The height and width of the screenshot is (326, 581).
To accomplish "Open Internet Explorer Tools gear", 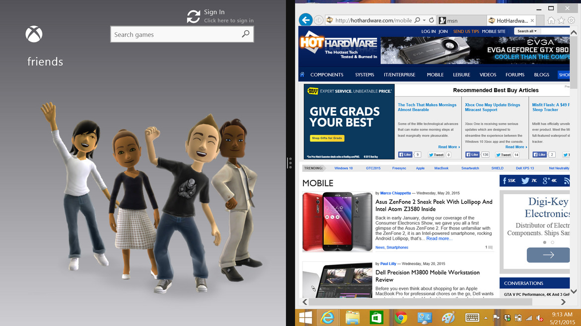I will (572, 20).
